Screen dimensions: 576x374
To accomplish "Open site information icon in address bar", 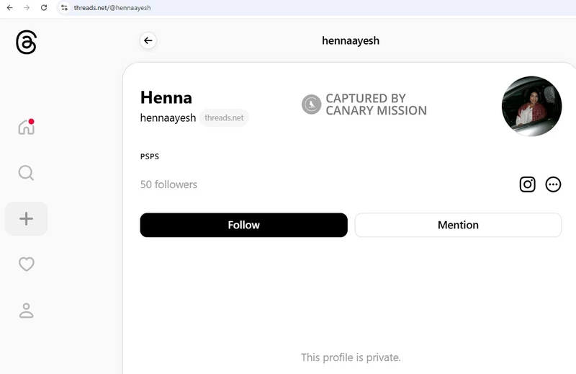I will pyautogui.click(x=64, y=7).
